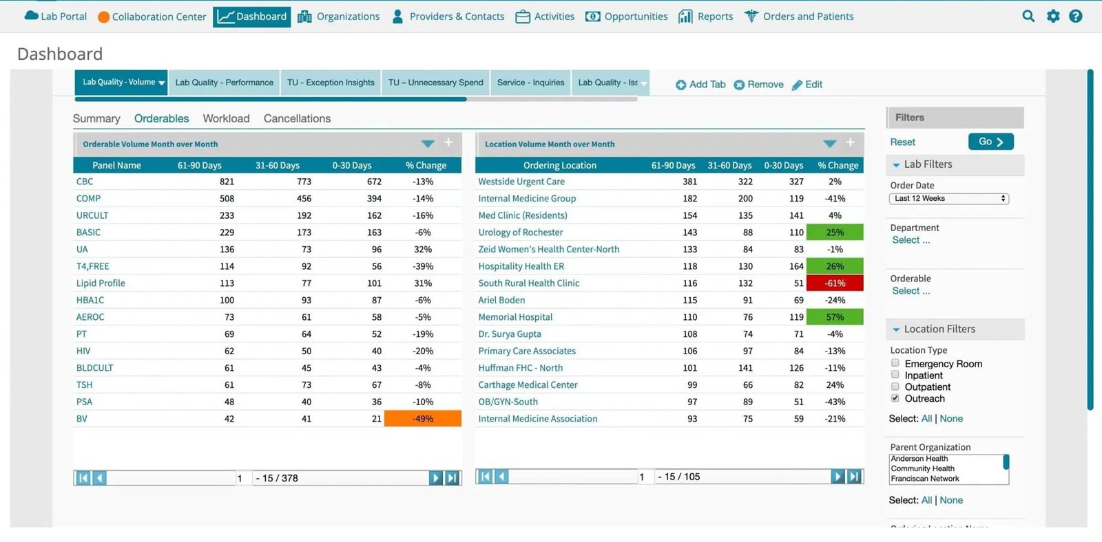Click the help question mark icon
Viewport: 1102px width, 542px height.
[x=1075, y=16]
